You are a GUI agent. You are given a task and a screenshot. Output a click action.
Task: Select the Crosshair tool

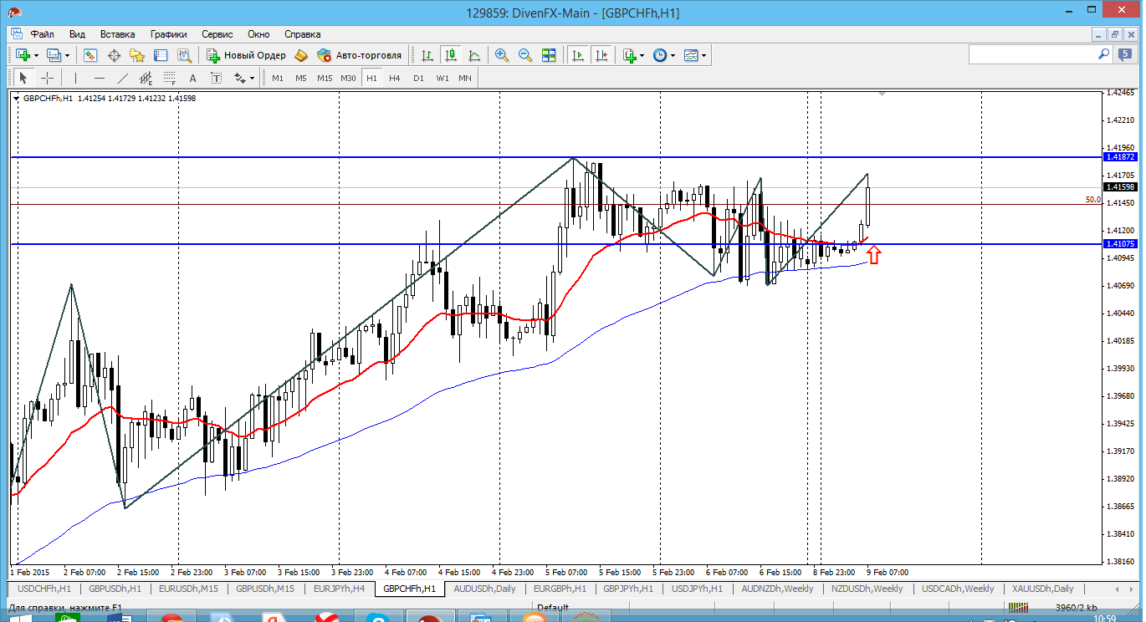[48, 78]
